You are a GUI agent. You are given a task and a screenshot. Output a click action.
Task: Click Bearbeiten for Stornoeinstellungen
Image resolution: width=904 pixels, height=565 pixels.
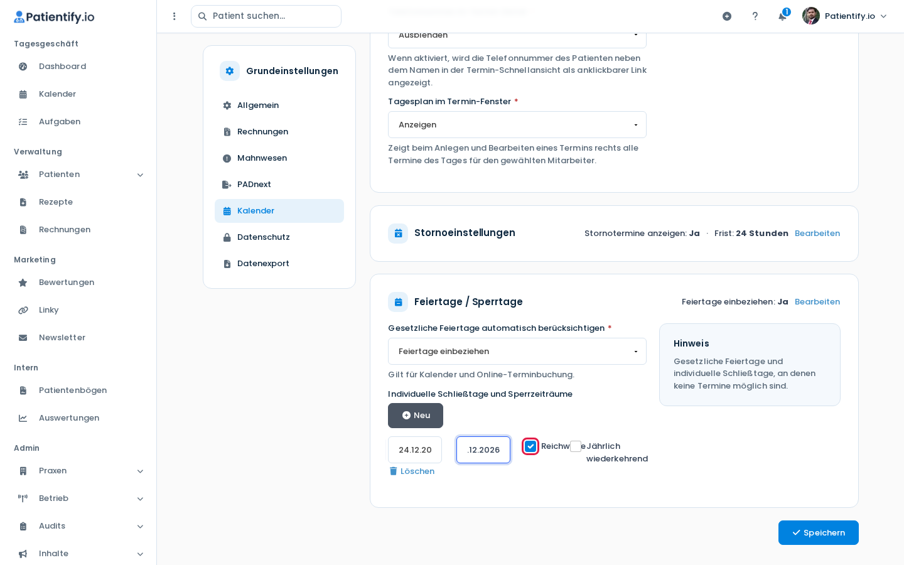coord(817,234)
